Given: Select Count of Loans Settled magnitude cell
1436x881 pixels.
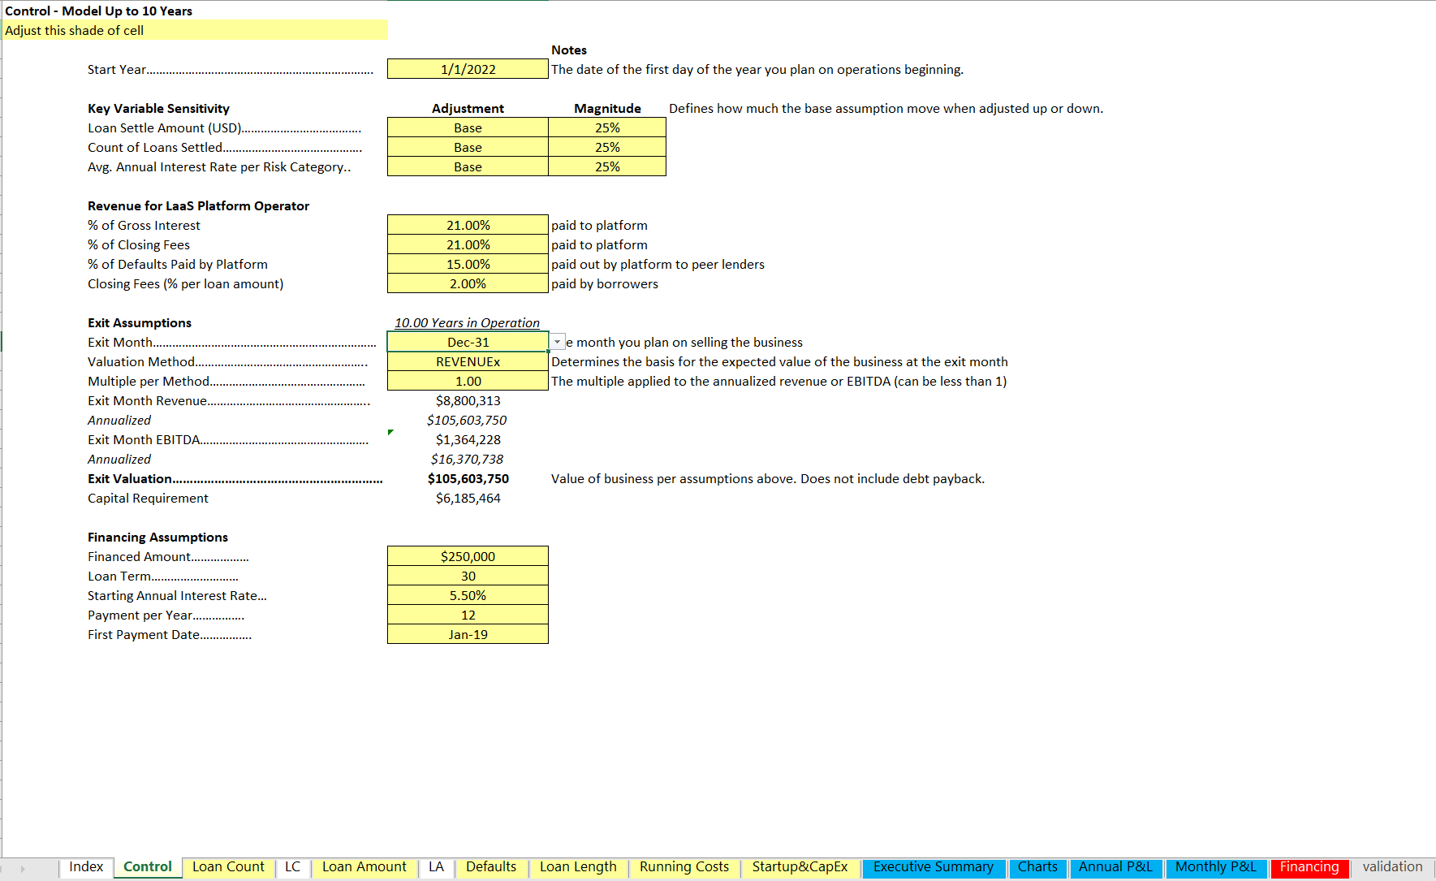Looking at the screenshot, I should coord(607,147).
